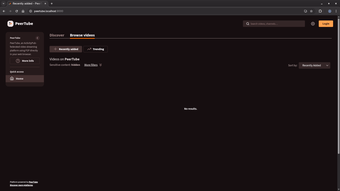Click the install app icon in the address bar

pyautogui.click(x=305, y=11)
